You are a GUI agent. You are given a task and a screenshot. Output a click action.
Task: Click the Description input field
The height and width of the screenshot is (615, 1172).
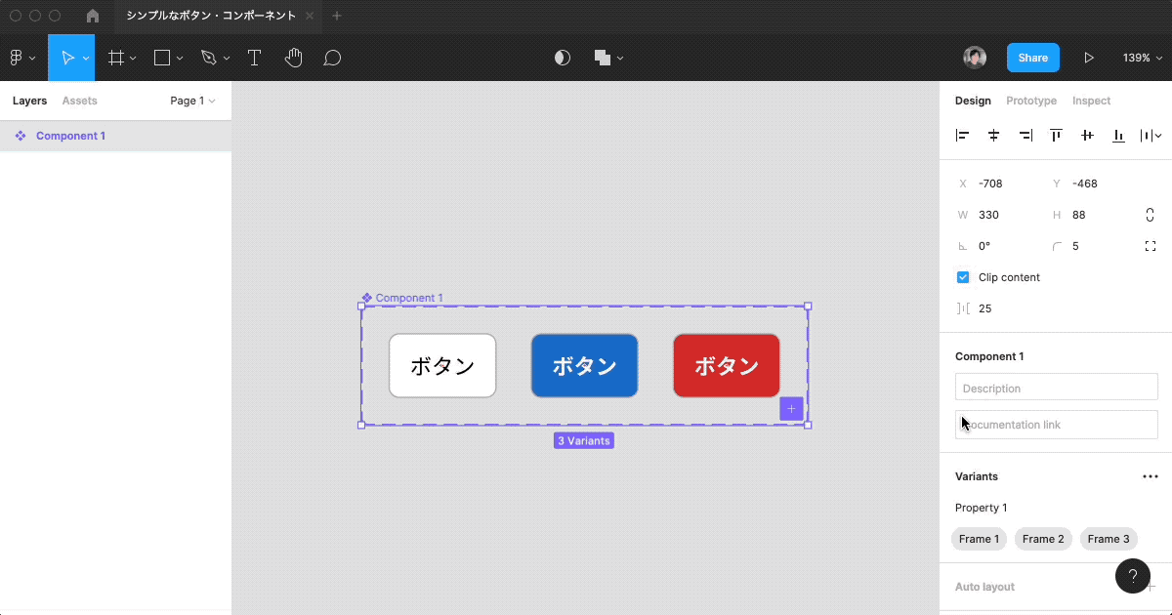click(1057, 388)
